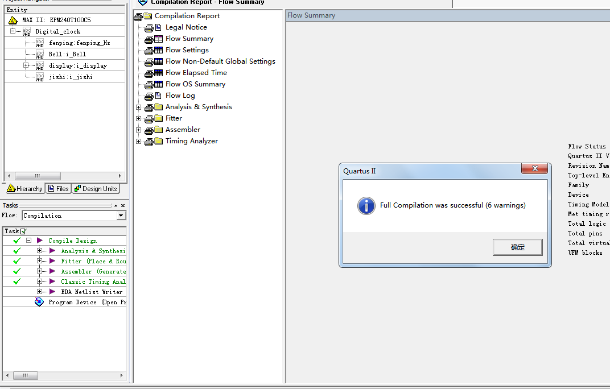
Task: Click the play arrow for EDA Netlist Writer
Action: pyautogui.click(x=52, y=291)
